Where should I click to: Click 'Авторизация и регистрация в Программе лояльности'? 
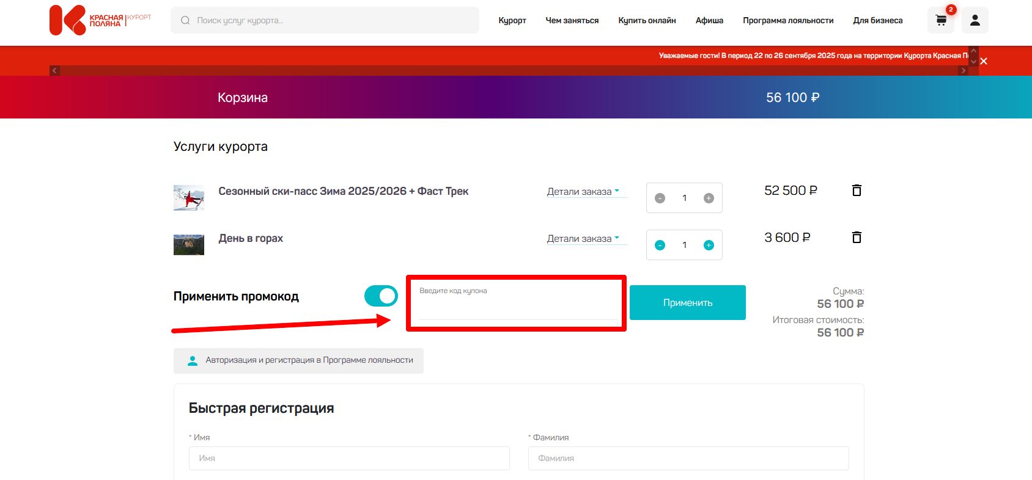[299, 360]
